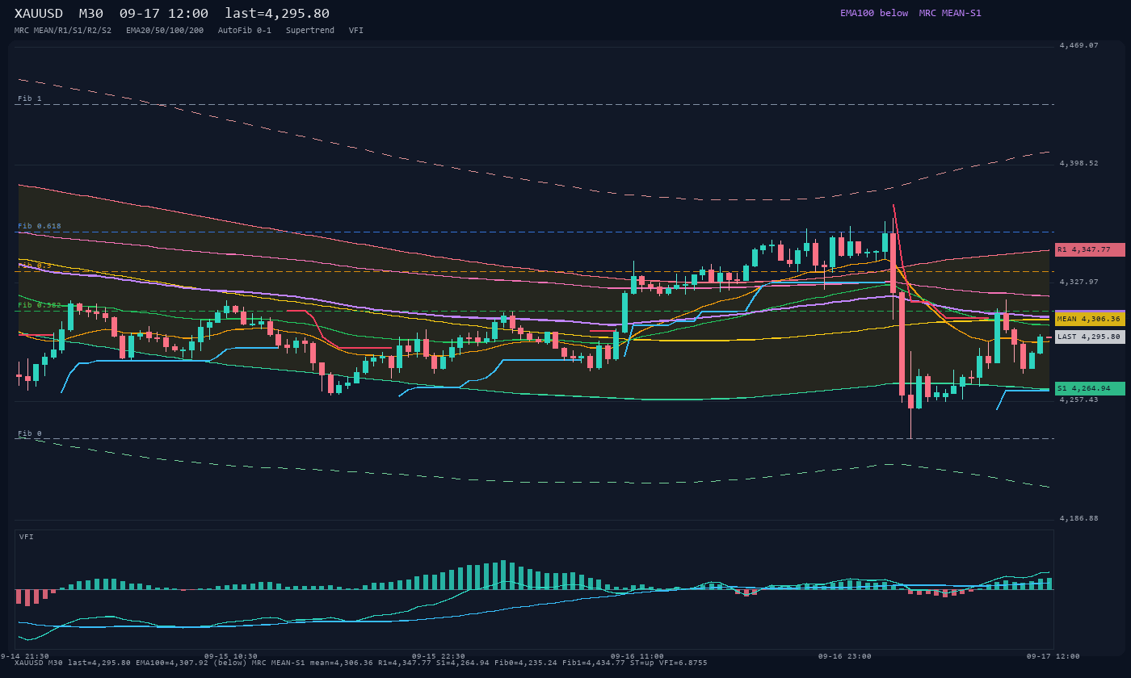Click the Fib 0.382 level label
Screen dimensions: 1131x678
tap(40, 305)
